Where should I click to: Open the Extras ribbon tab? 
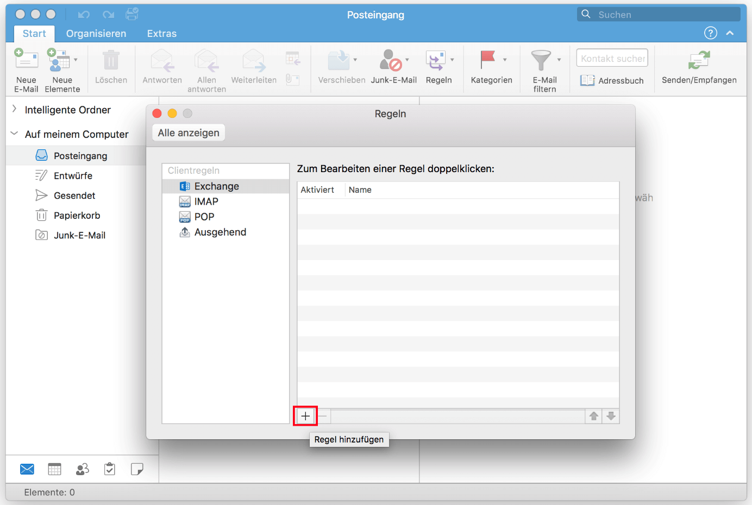pyautogui.click(x=162, y=34)
